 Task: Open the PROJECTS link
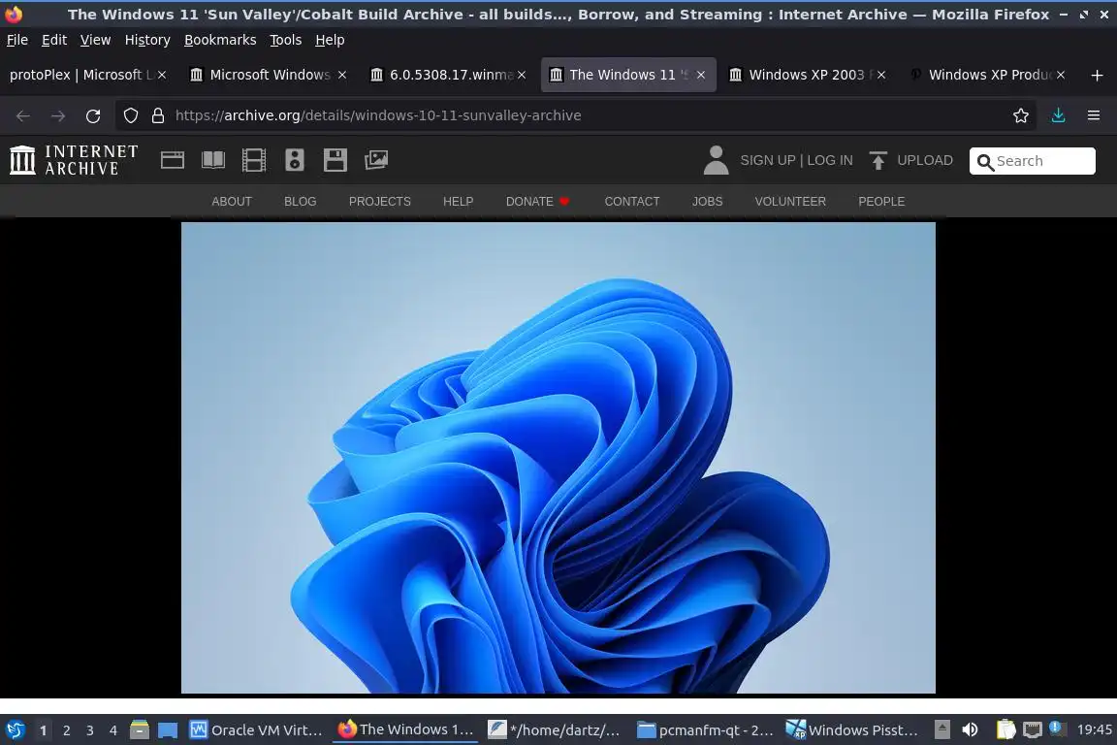point(380,202)
